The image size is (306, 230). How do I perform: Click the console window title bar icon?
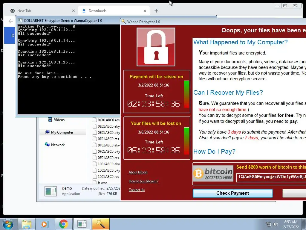[20, 20]
